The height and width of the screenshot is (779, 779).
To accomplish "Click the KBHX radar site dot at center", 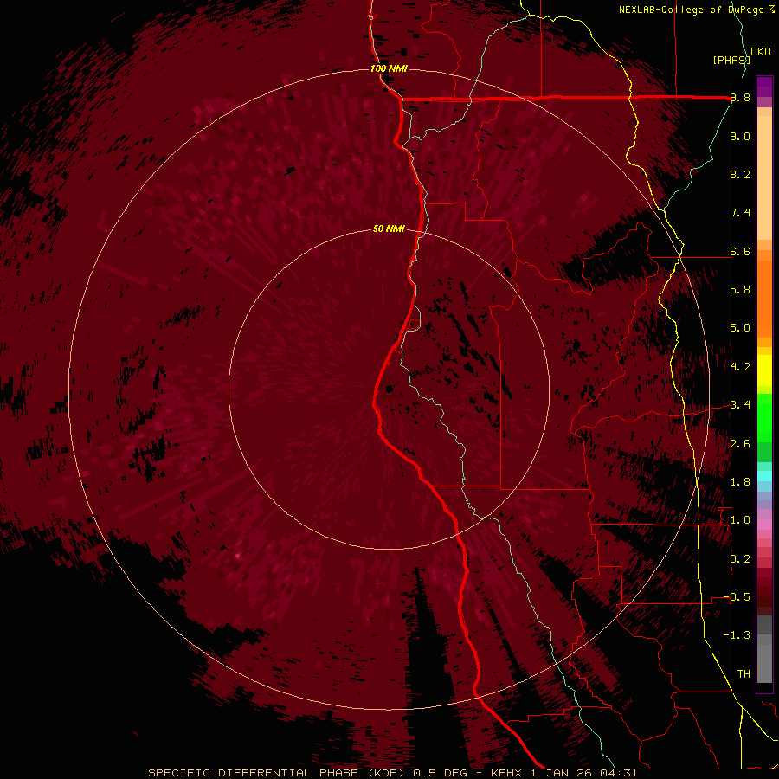I will point(389,389).
